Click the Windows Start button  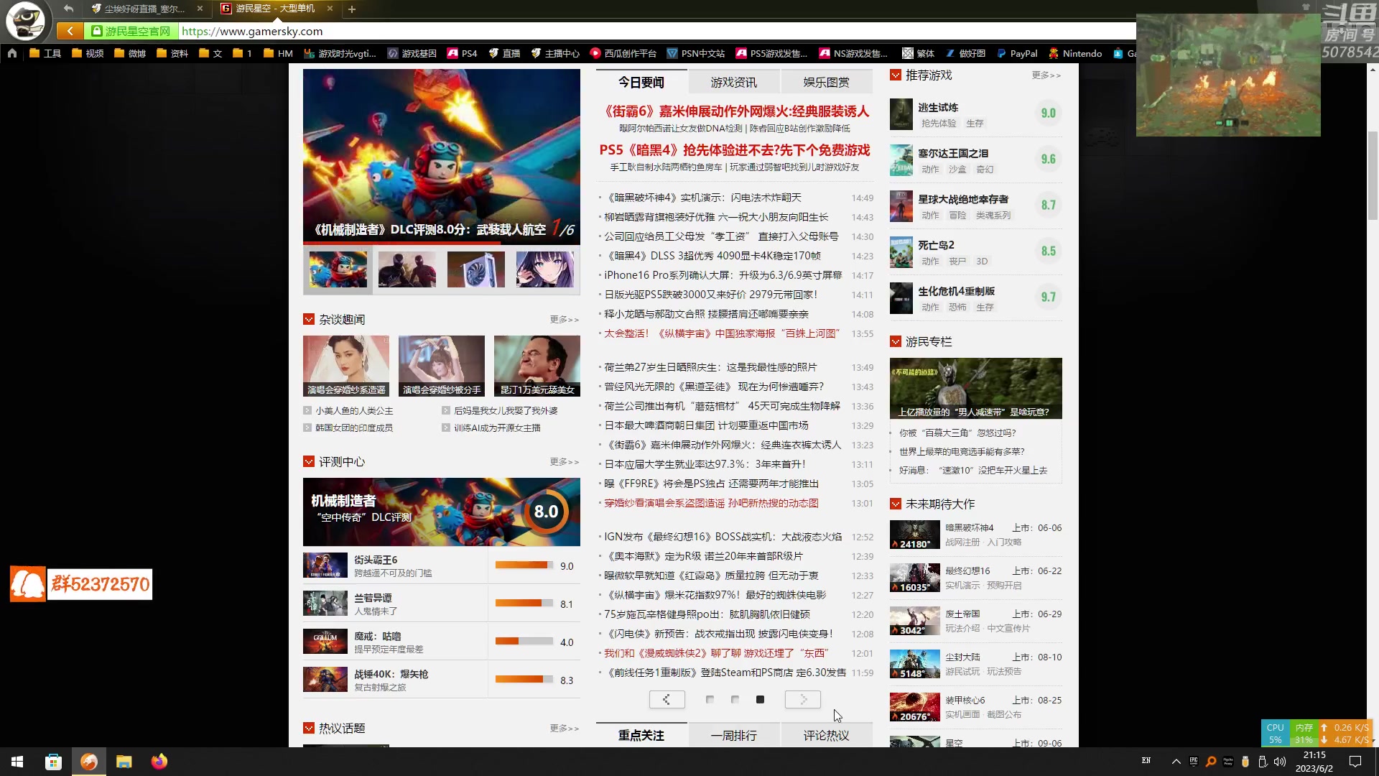point(17,762)
